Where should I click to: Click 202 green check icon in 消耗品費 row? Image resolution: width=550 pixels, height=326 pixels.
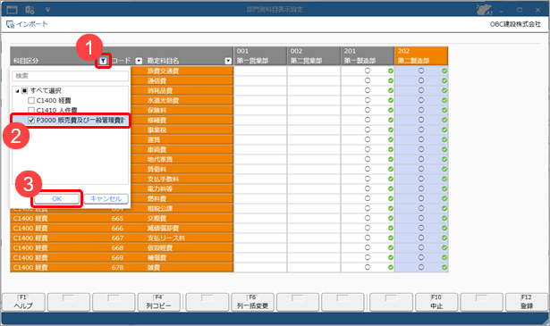click(444, 90)
